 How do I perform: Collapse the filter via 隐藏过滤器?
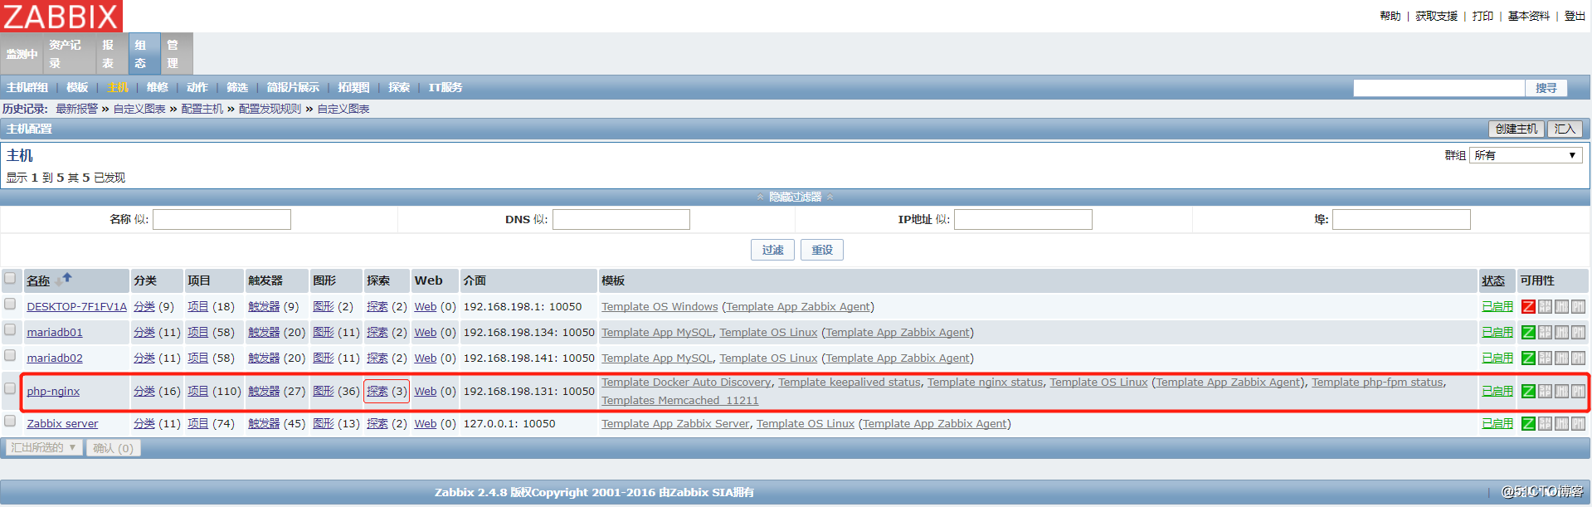point(795,197)
